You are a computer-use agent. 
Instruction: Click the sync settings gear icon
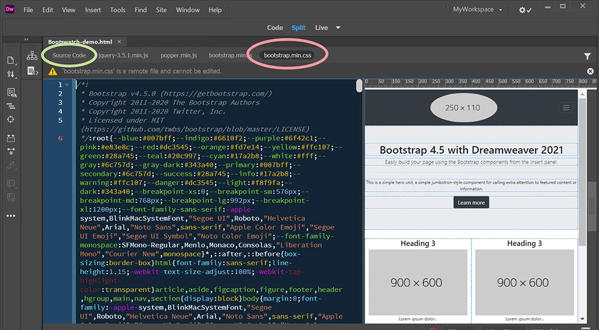pos(525,10)
